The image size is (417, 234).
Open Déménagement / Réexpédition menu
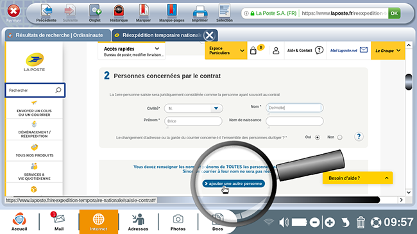click(34, 130)
